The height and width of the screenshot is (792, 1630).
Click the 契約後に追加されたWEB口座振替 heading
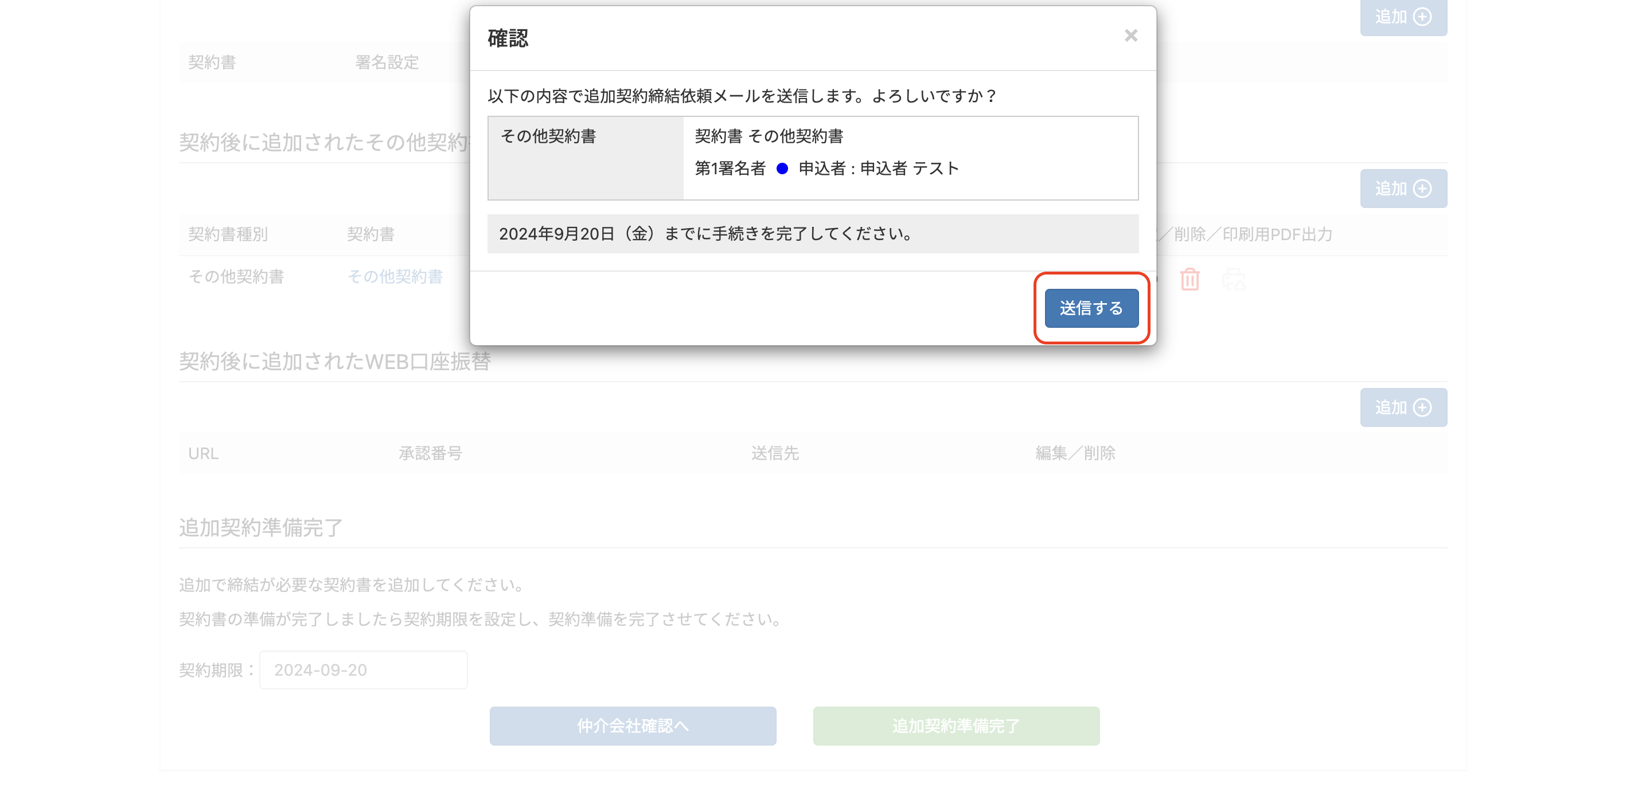[x=335, y=361]
